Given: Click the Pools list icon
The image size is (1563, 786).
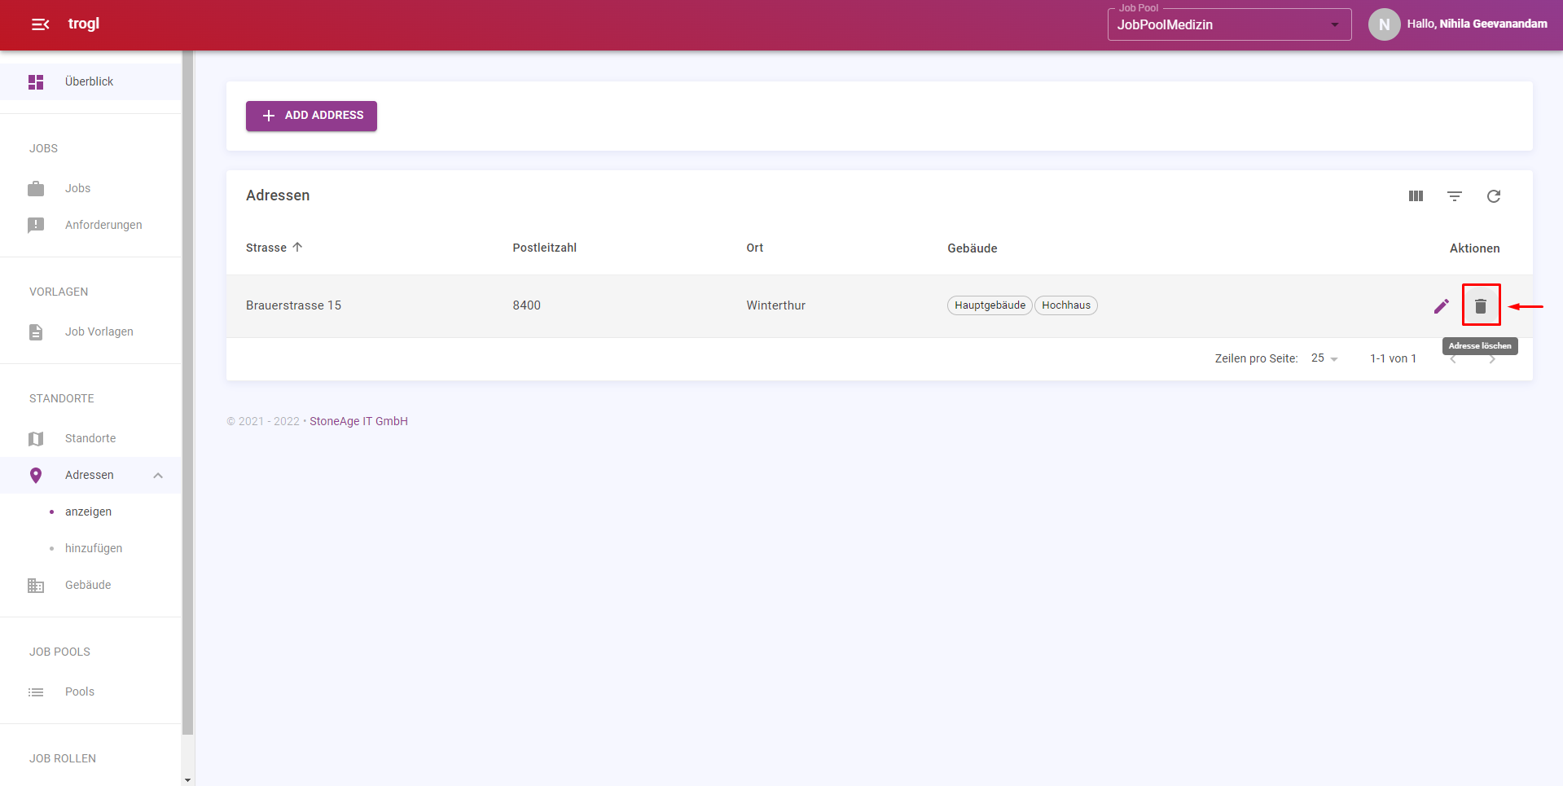Looking at the screenshot, I should pyautogui.click(x=36, y=692).
